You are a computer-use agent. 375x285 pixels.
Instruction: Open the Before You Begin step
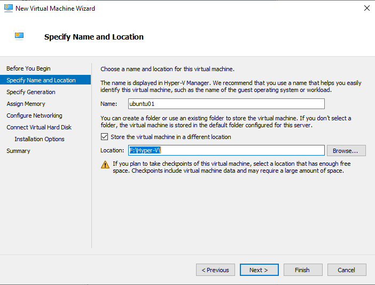click(x=28, y=68)
